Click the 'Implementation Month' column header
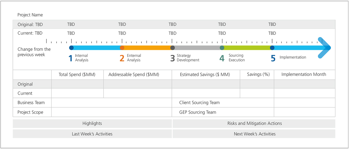The image size is (350, 149). point(304,74)
